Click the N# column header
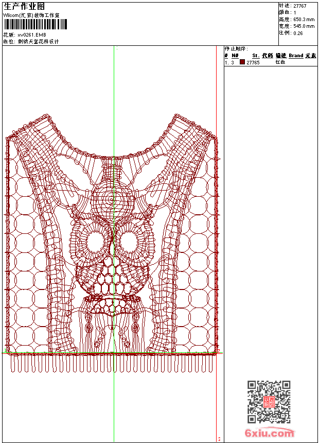 tap(235, 56)
